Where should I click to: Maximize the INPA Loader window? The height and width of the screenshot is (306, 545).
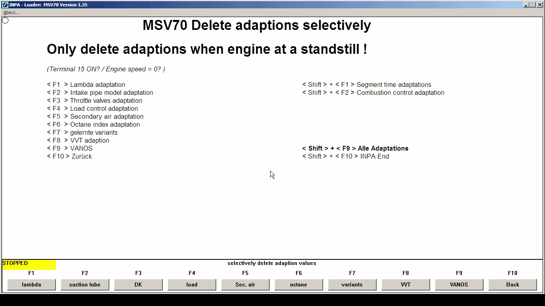click(532, 5)
